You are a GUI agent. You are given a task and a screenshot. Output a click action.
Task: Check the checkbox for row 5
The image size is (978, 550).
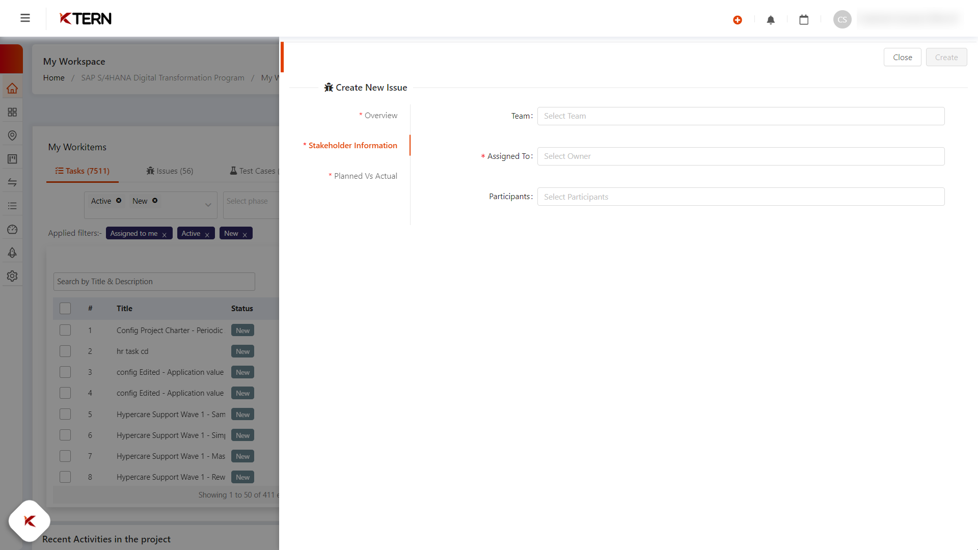65,415
